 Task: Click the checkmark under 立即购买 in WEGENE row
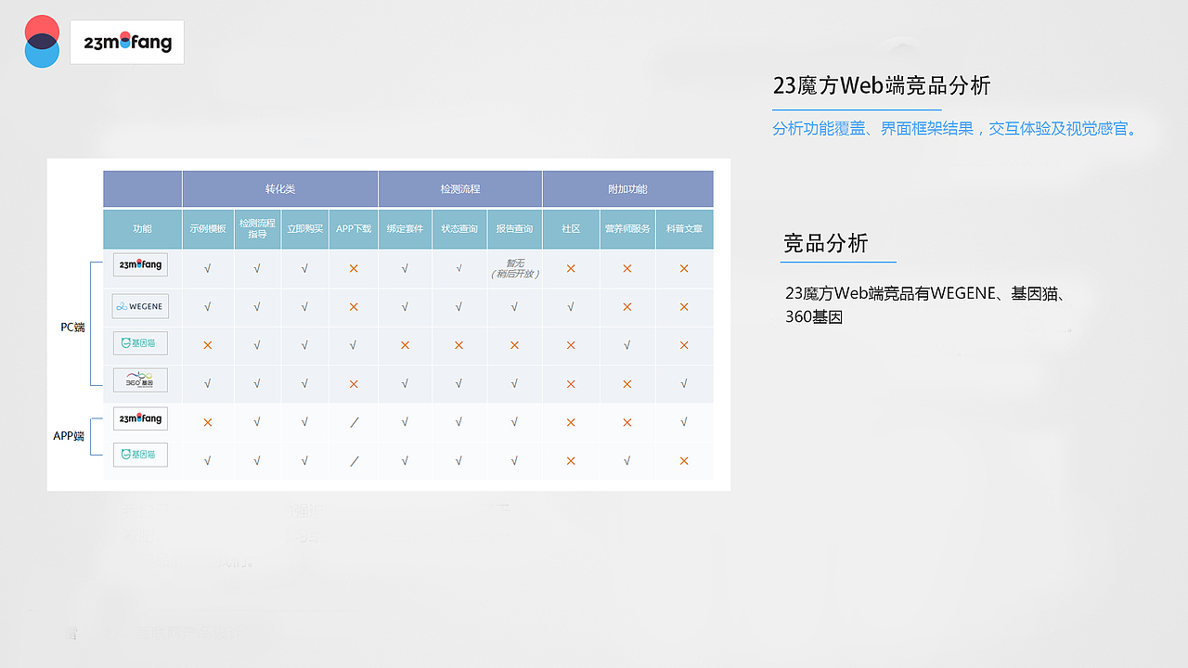[304, 307]
